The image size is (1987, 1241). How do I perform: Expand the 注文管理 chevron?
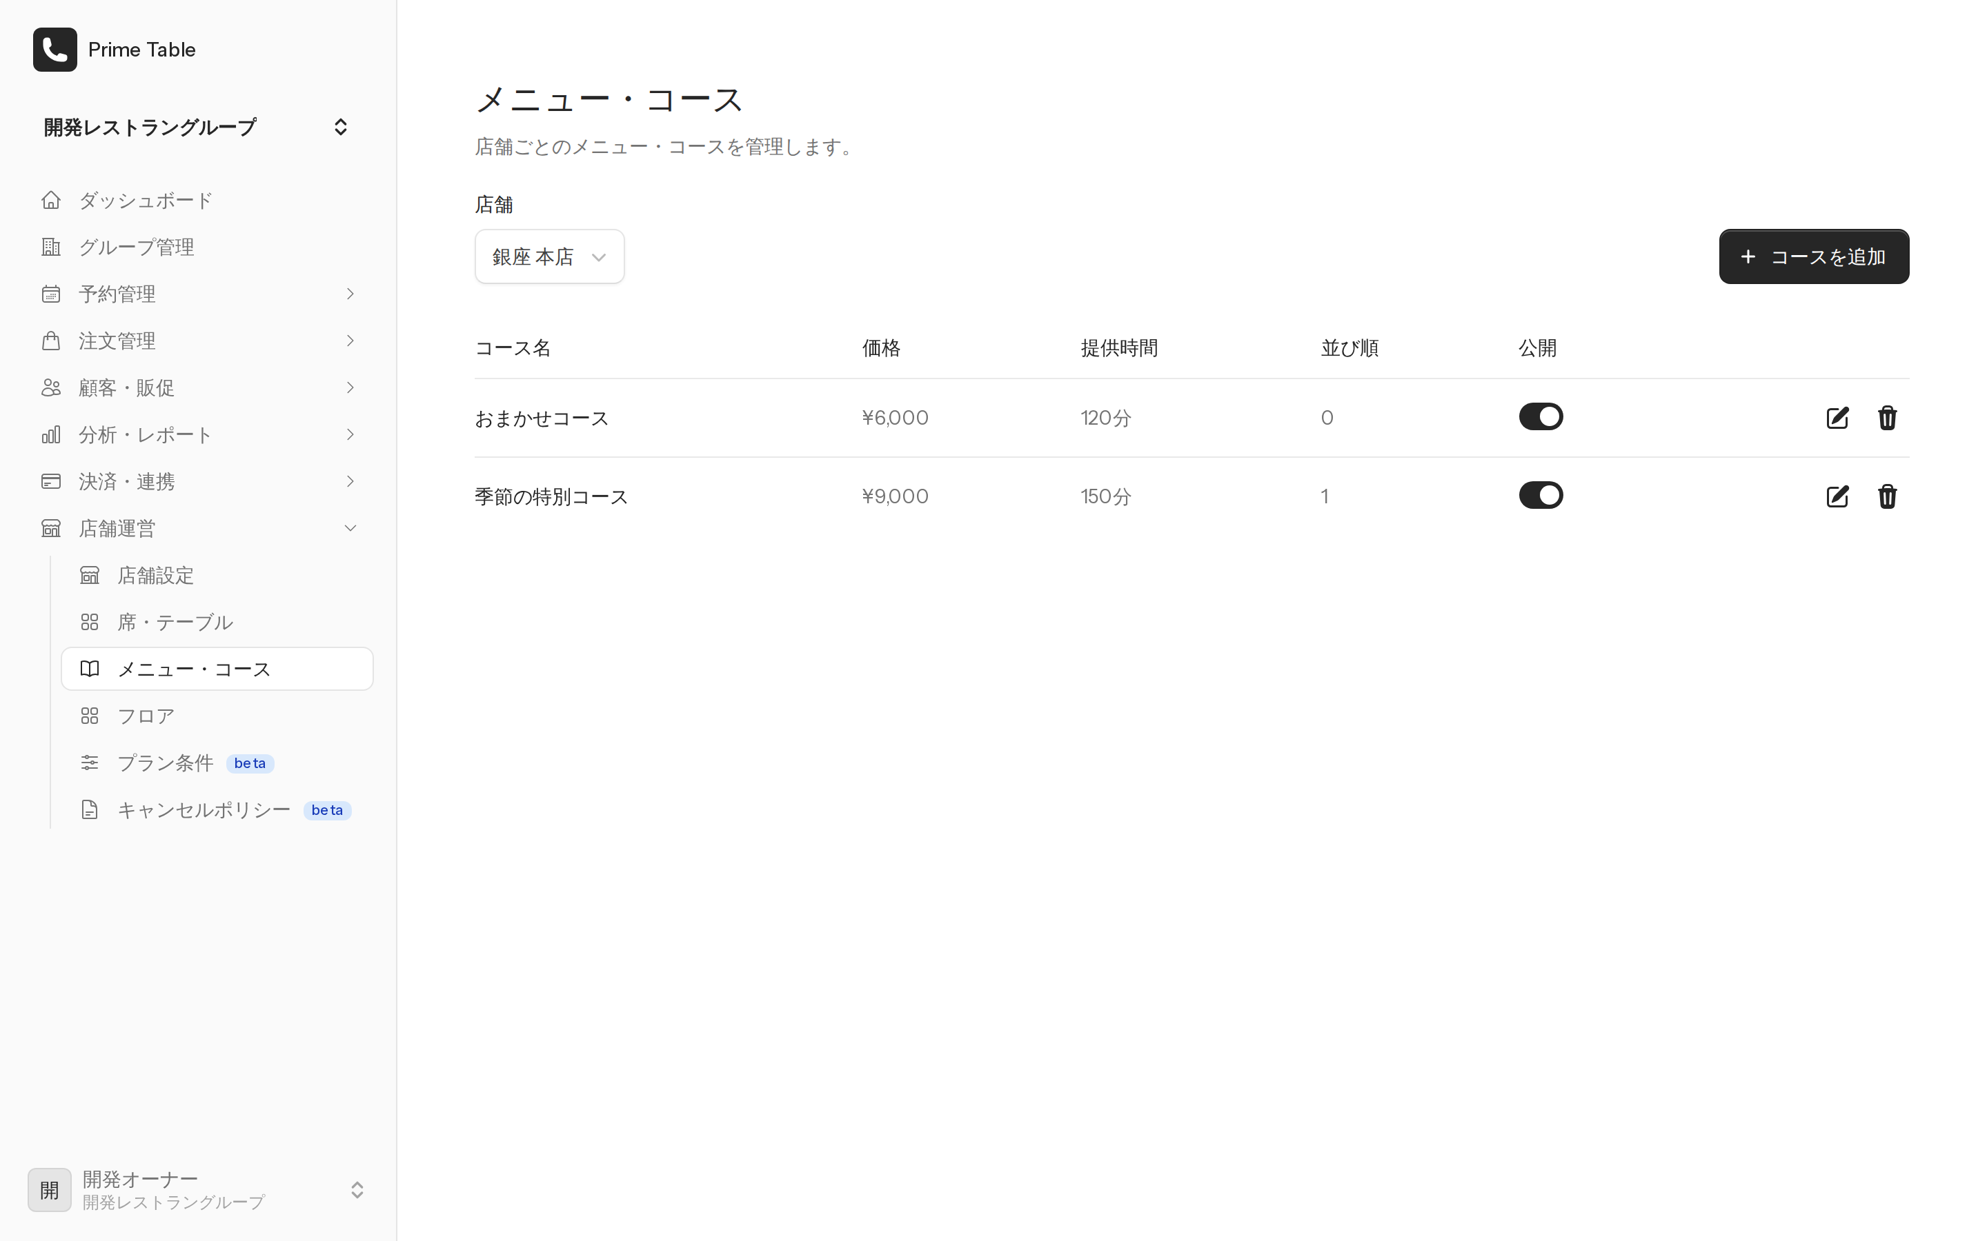coord(350,341)
